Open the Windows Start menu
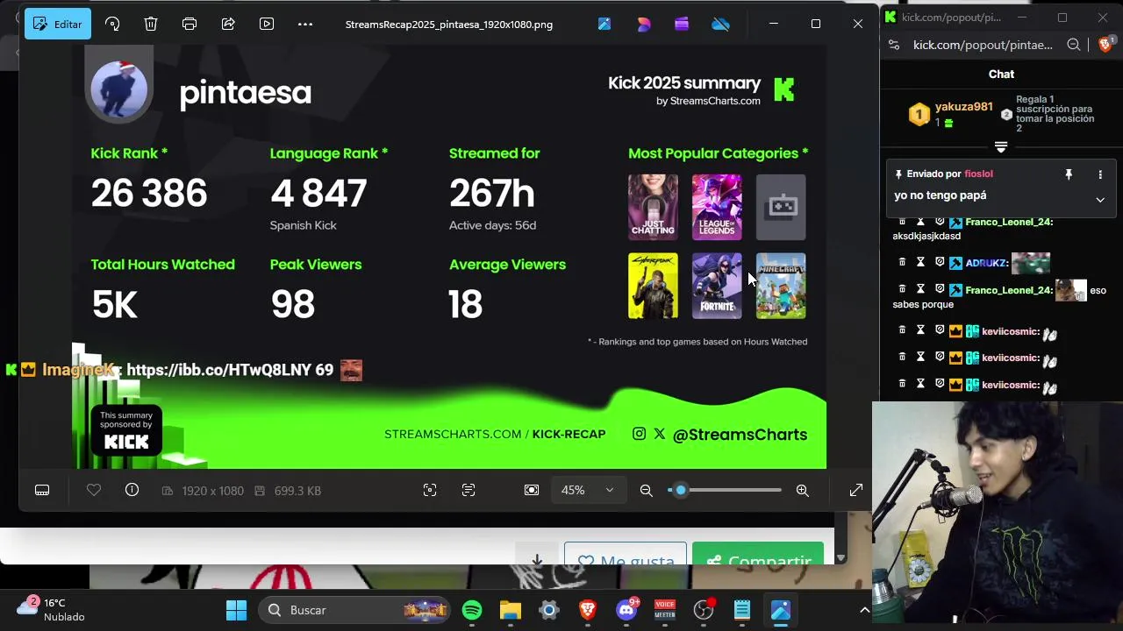The width and height of the screenshot is (1123, 631). point(237,610)
